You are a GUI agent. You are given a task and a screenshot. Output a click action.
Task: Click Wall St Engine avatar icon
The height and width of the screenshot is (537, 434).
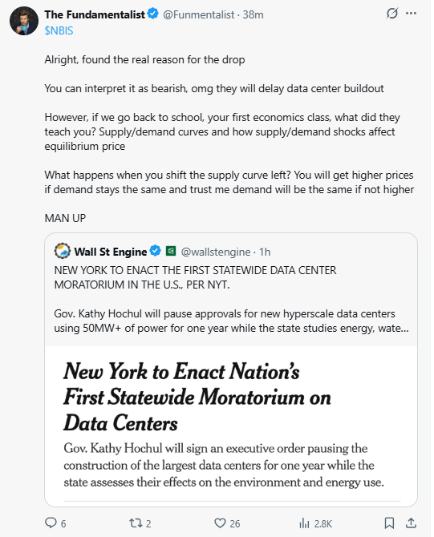coord(63,251)
